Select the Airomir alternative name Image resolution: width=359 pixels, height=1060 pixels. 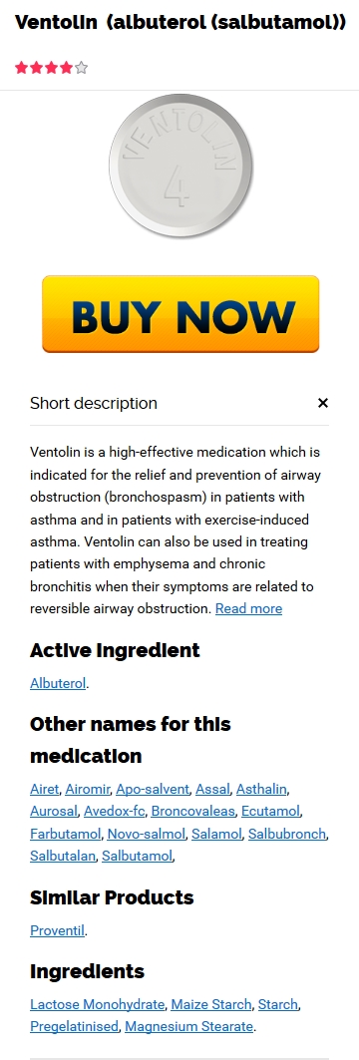[x=88, y=789]
